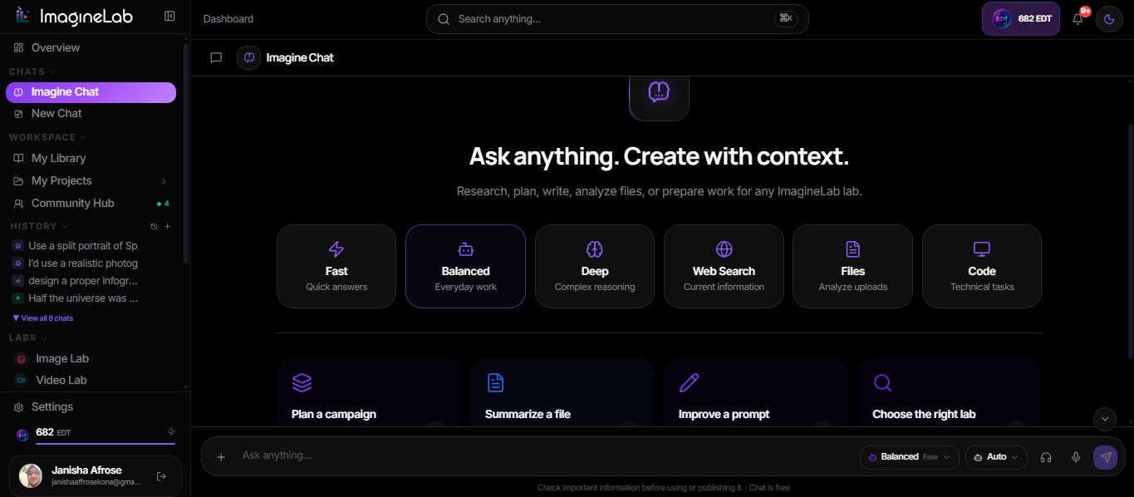Image resolution: width=1134 pixels, height=497 pixels.
Task: Click Janisha Afrose profile avatar
Action: click(31, 475)
